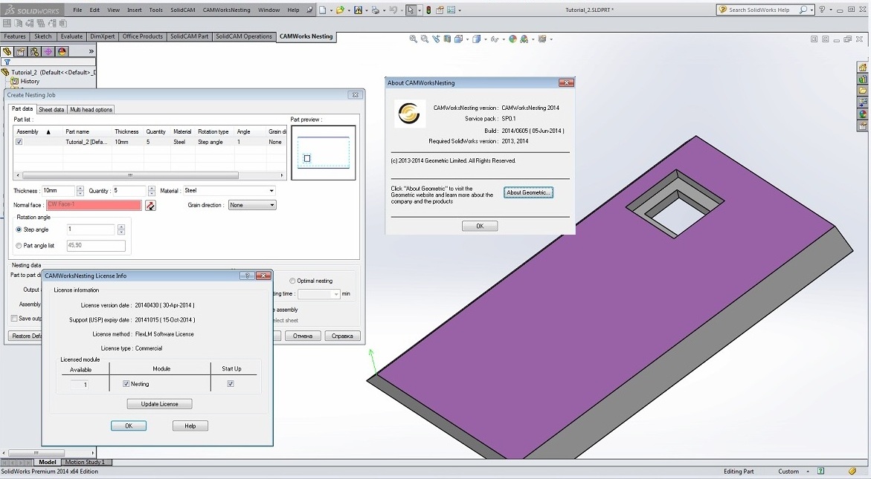871x479 pixels.
Task: Click the Zoom to Fit magnifier icon
Action: point(414,39)
